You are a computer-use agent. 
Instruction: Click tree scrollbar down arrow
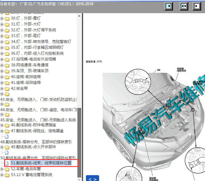[79, 180]
